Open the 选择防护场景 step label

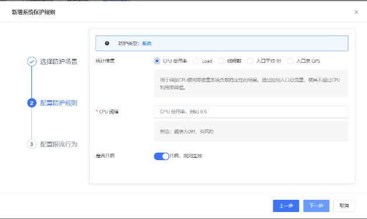click(x=59, y=62)
